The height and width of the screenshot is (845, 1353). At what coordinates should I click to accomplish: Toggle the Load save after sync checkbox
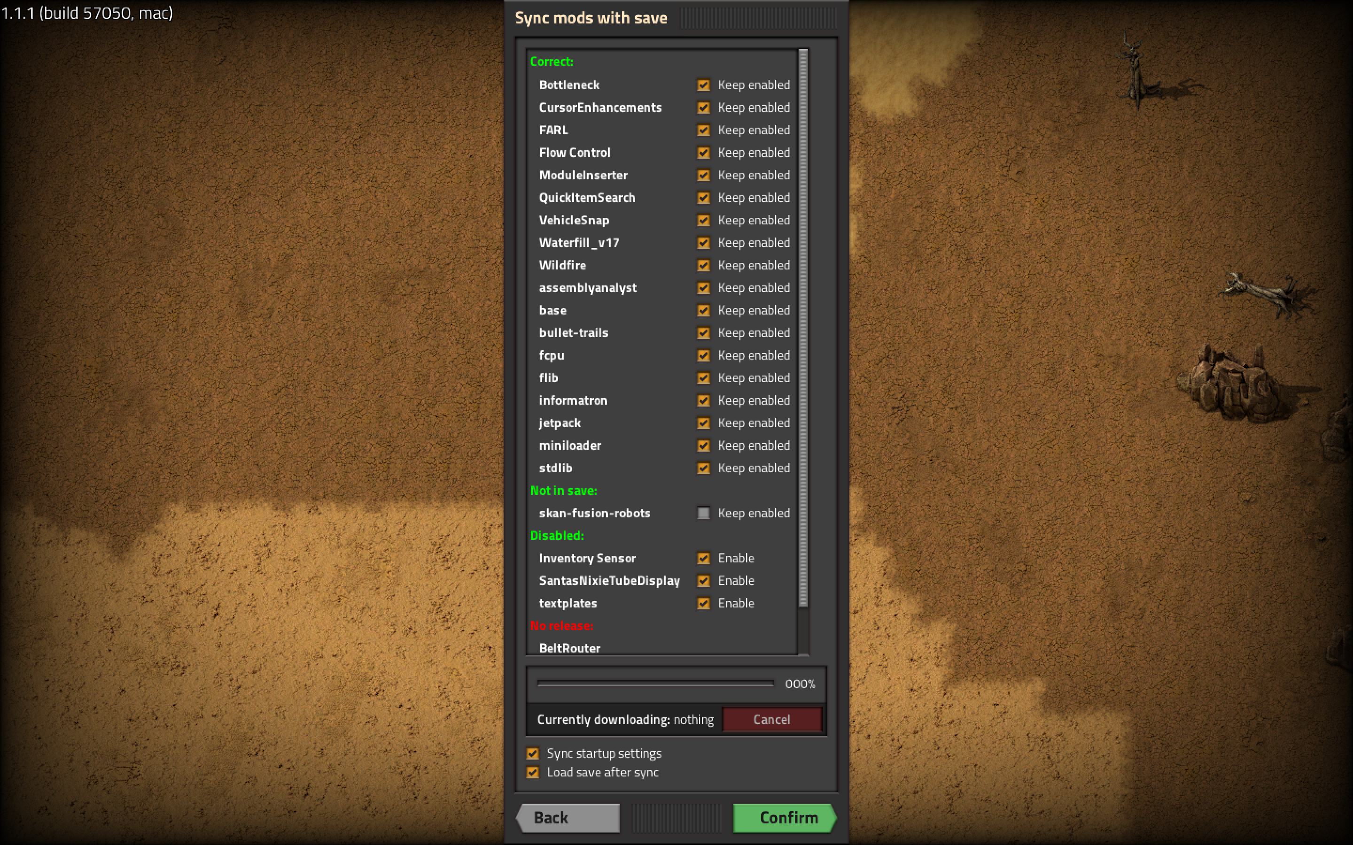click(x=531, y=772)
